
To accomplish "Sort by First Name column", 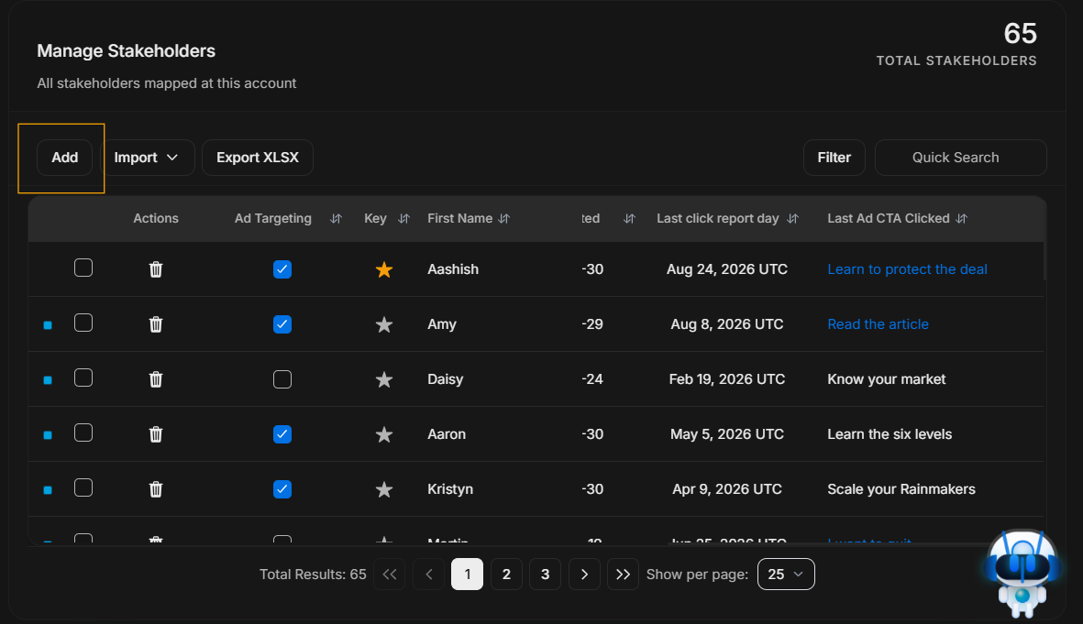I will [x=504, y=219].
